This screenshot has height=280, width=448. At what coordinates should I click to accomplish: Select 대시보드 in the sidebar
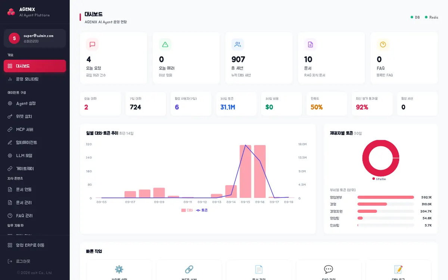click(x=35, y=66)
